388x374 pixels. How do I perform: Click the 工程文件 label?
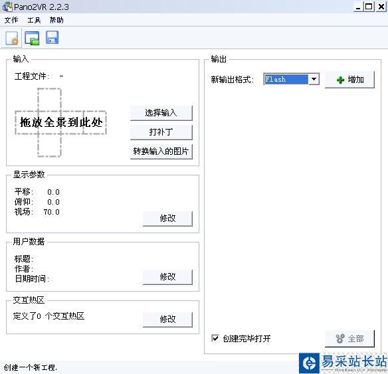pos(32,76)
